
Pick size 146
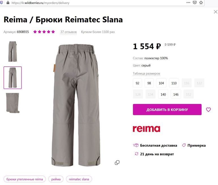point(176,94)
